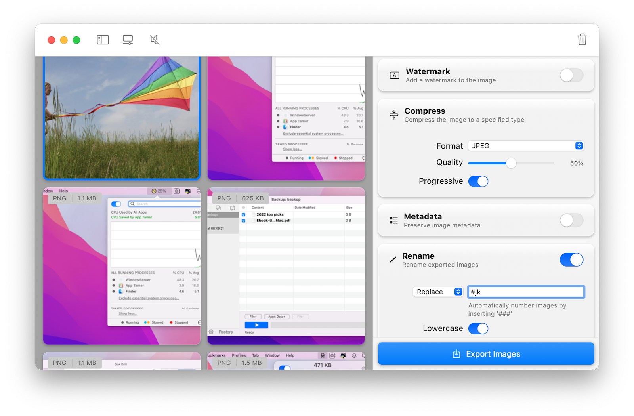Click the Compress section icon
Screen dimensions: 634x416
[x=394, y=114]
